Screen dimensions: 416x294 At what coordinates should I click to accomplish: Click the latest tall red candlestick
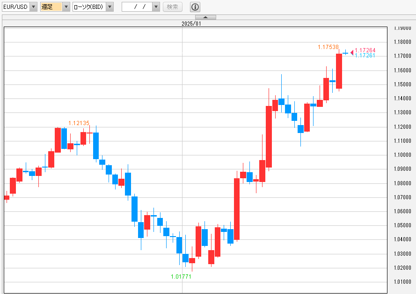tap(339, 71)
